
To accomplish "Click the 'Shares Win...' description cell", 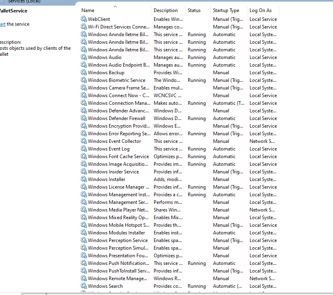I will (167, 210).
